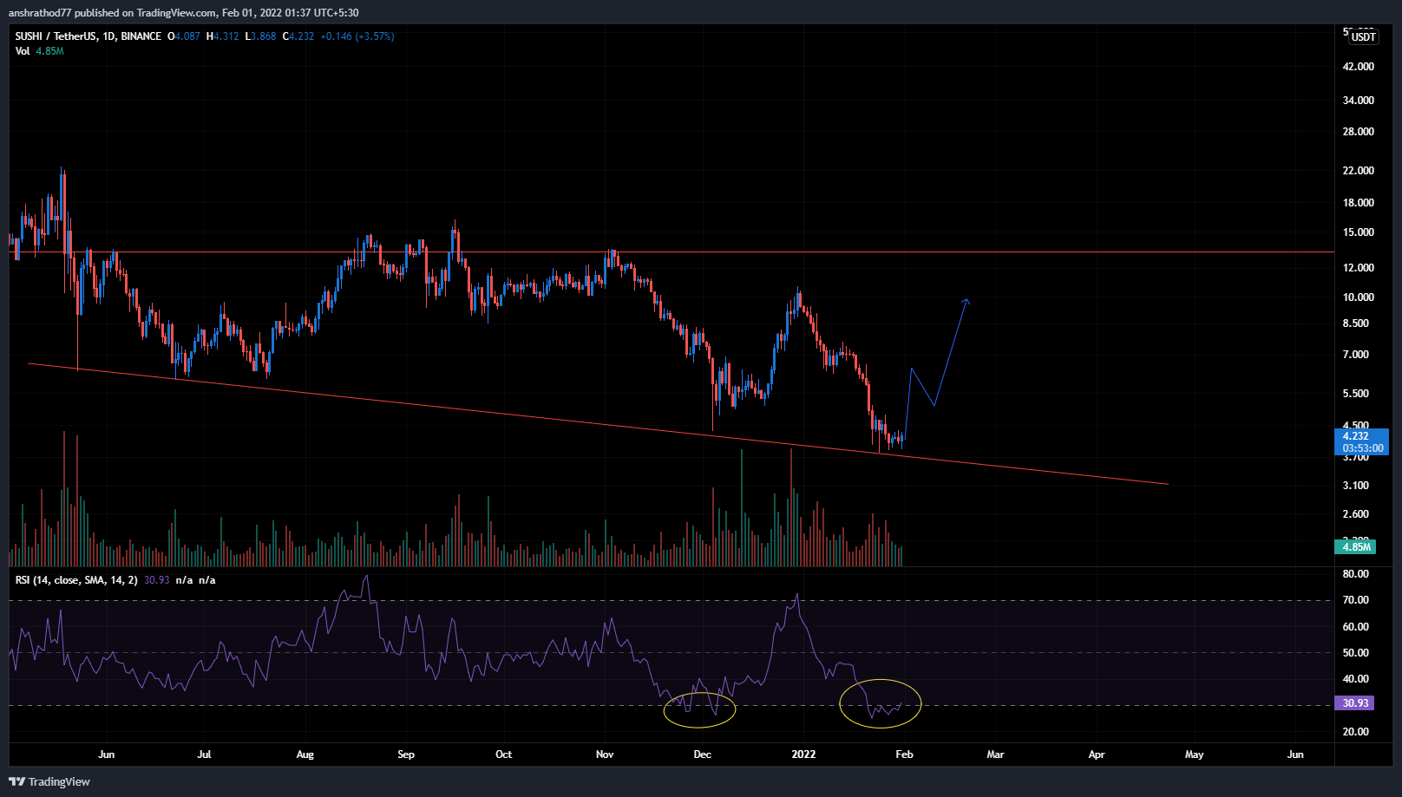Click the 80.00 RSI axis label

click(x=1356, y=574)
